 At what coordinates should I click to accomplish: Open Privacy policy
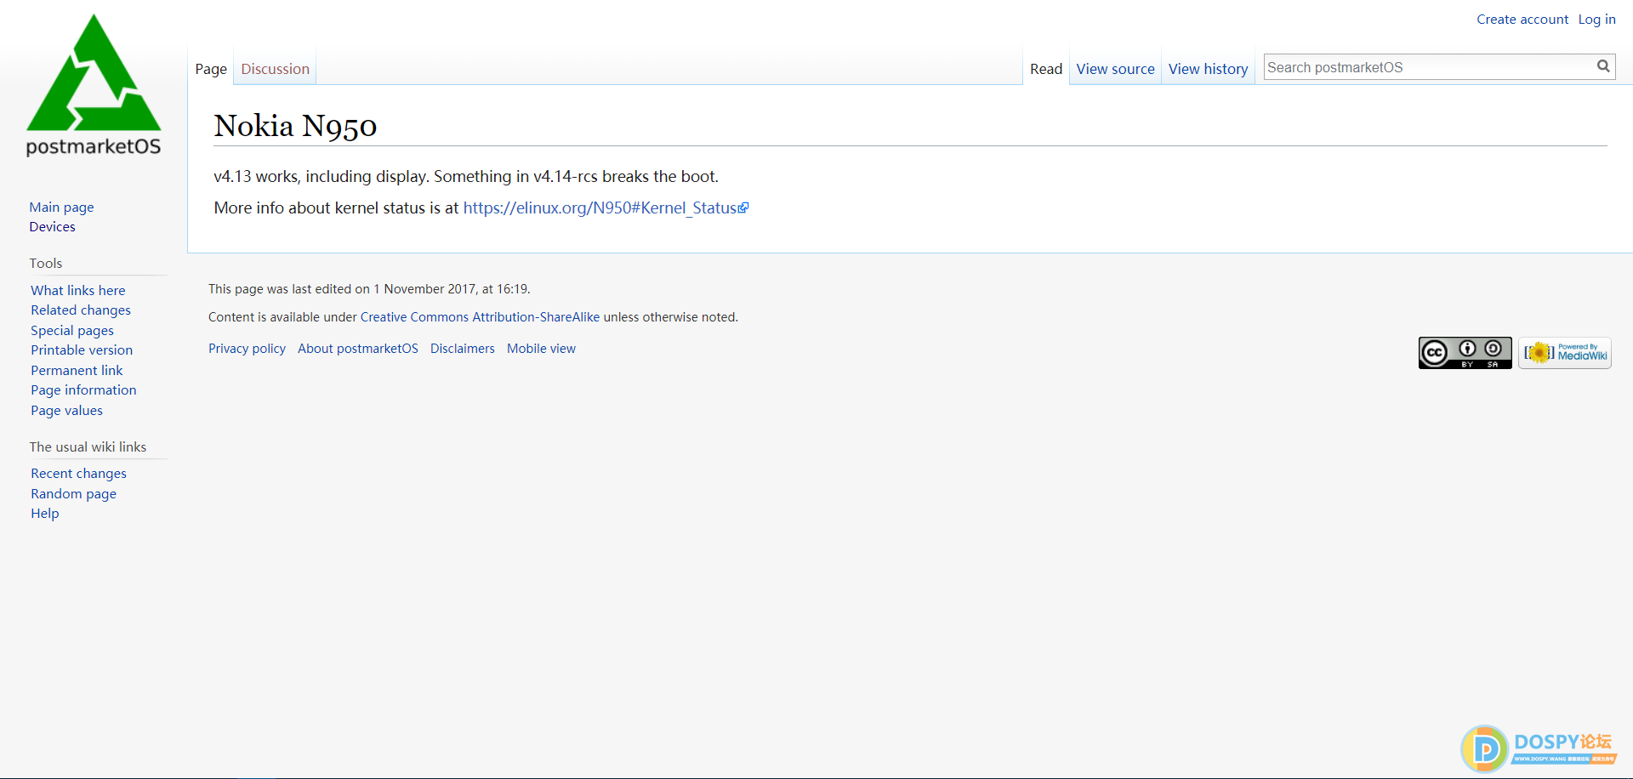click(x=247, y=349)
